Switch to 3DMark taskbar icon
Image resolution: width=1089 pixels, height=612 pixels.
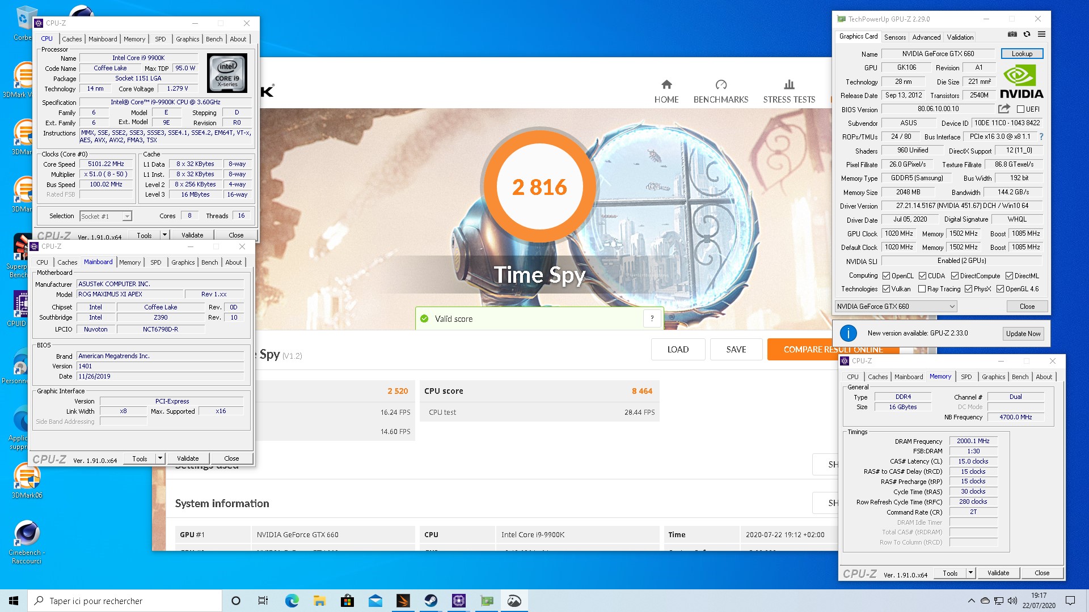[x=403, y=601]
